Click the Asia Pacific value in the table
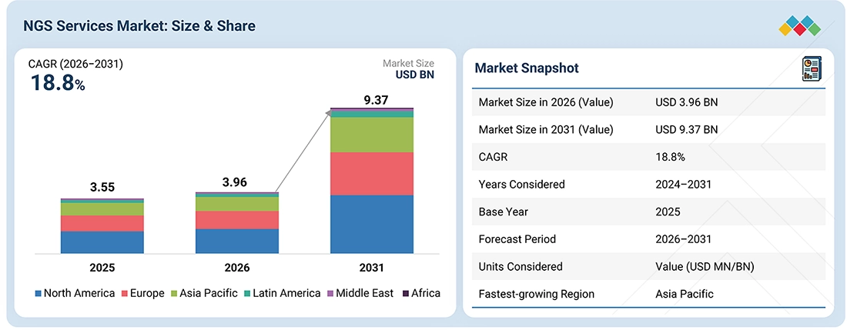 (x=685, y=294)
